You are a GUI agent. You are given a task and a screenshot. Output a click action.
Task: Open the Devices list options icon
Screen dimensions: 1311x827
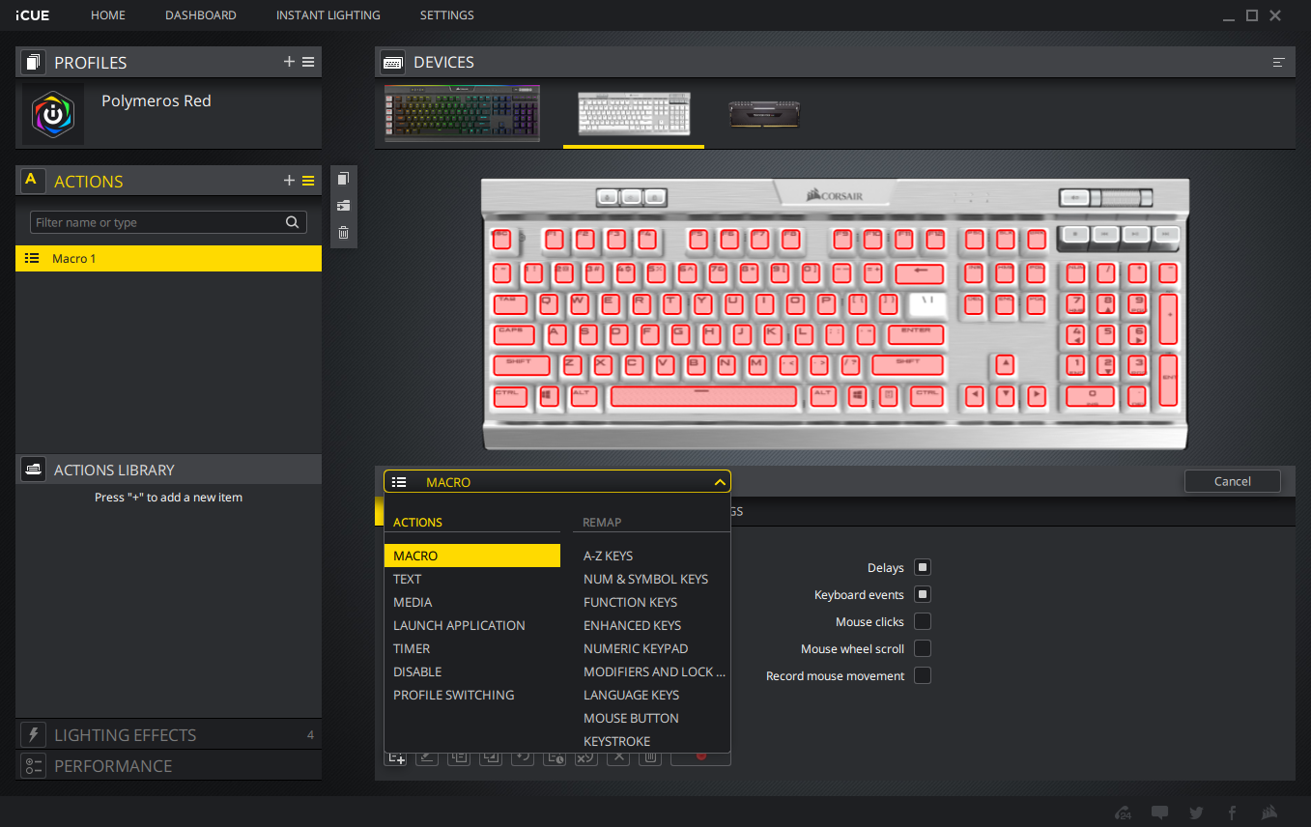click(1278, 63)
